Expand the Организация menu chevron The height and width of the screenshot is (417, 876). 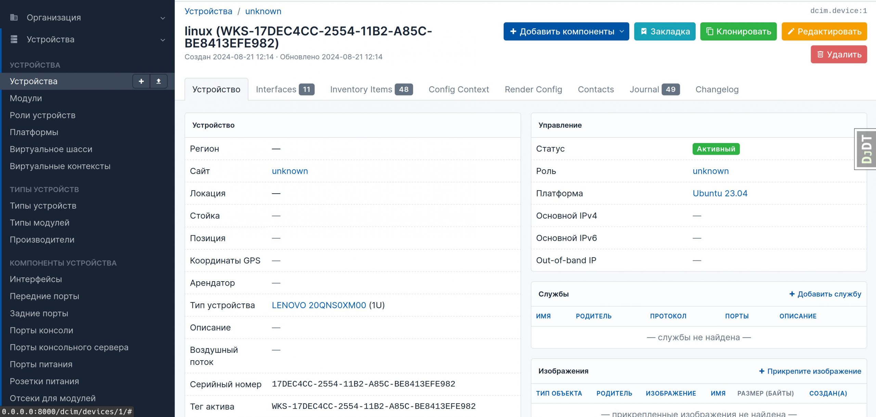[x=163, y=18]
